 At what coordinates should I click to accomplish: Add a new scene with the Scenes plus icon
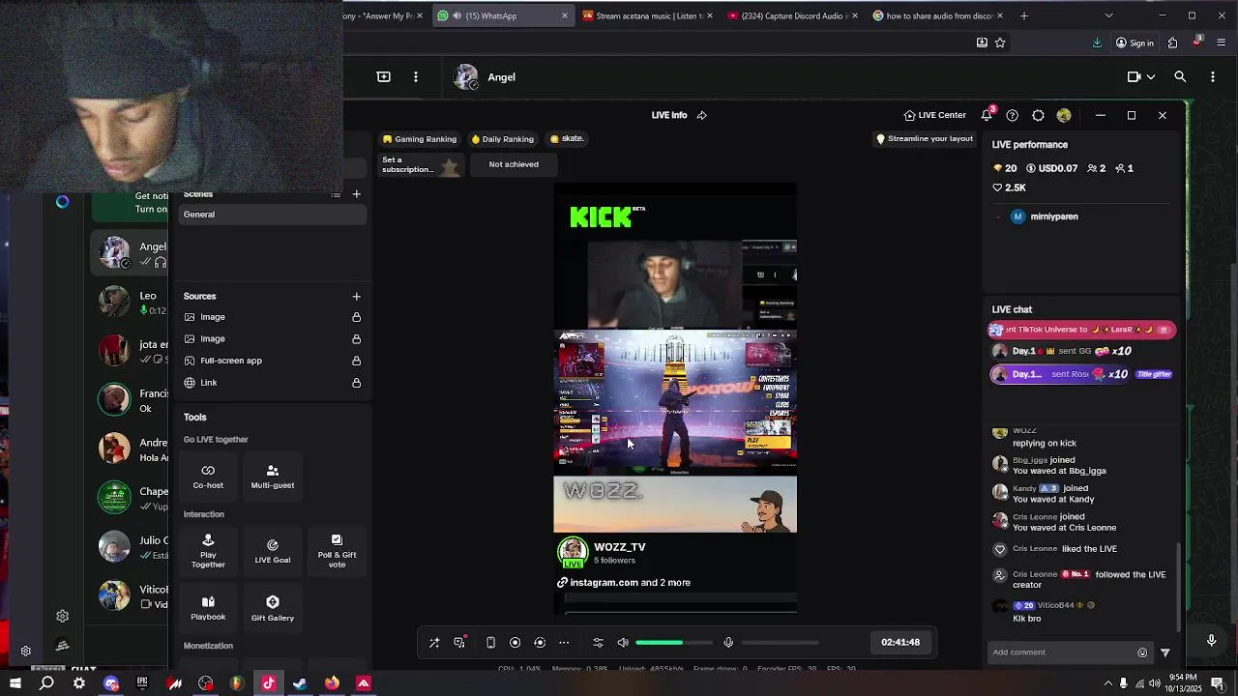[356, 194]
